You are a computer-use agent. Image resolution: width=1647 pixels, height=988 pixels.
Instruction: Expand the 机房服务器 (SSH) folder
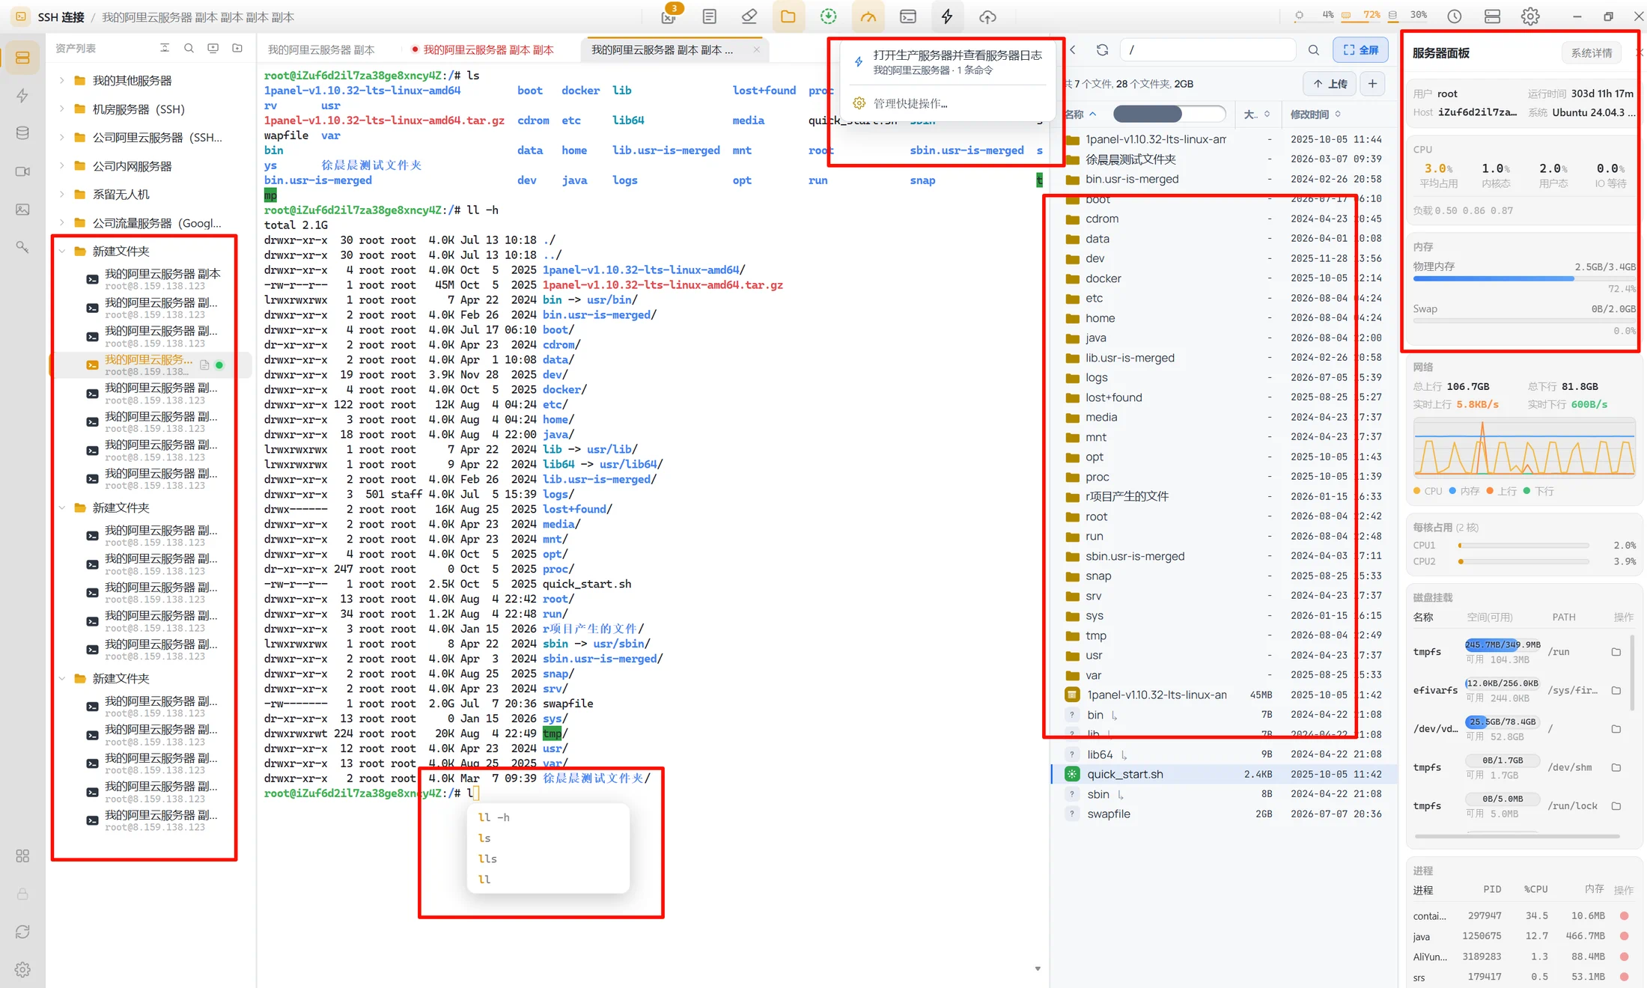(62, 109)
